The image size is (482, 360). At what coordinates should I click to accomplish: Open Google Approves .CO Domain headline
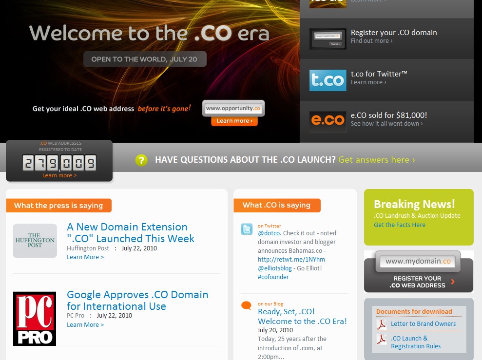[137, 300]
